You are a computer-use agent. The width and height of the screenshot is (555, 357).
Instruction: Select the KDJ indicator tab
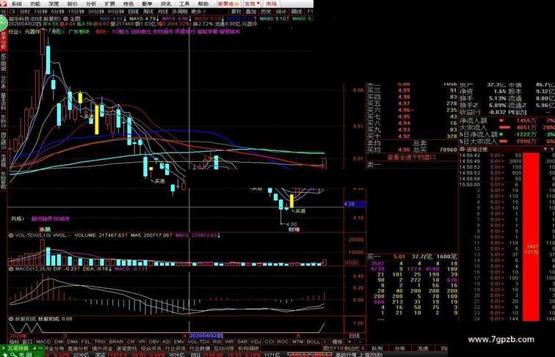pos(255,342)
